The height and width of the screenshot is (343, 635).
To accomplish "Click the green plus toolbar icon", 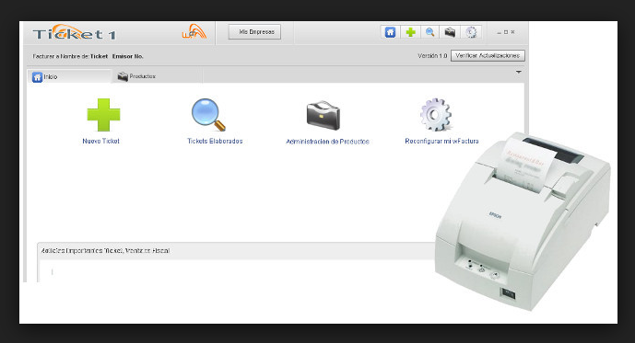I will click(411, 32).
